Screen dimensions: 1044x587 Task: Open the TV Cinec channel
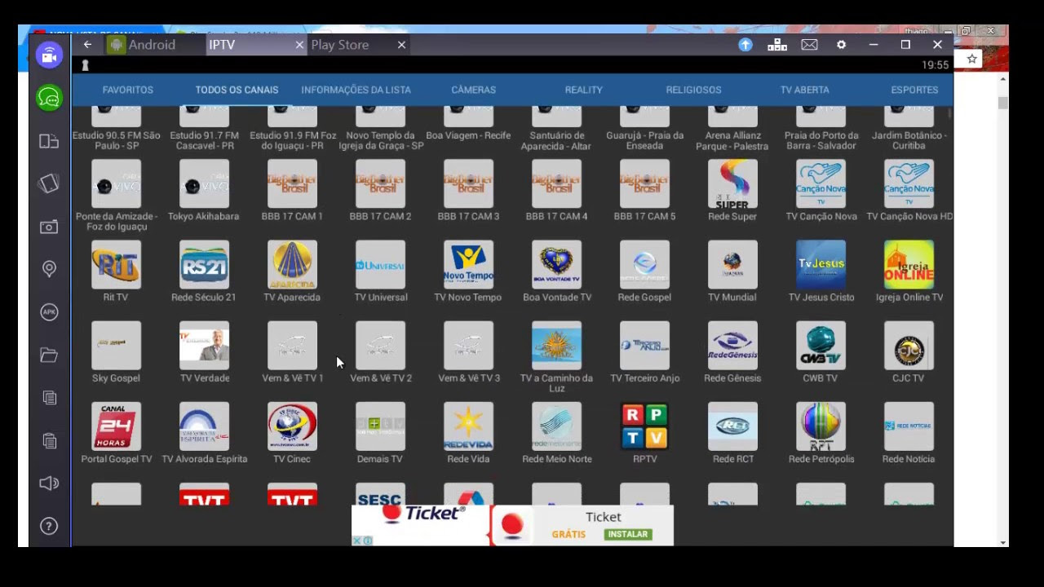[292, 426]
